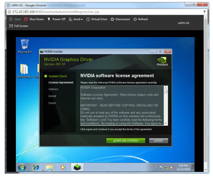Click the Start button in VNC toolbar
This screenshot has height=176, width=213.
[x=15, y=19]
